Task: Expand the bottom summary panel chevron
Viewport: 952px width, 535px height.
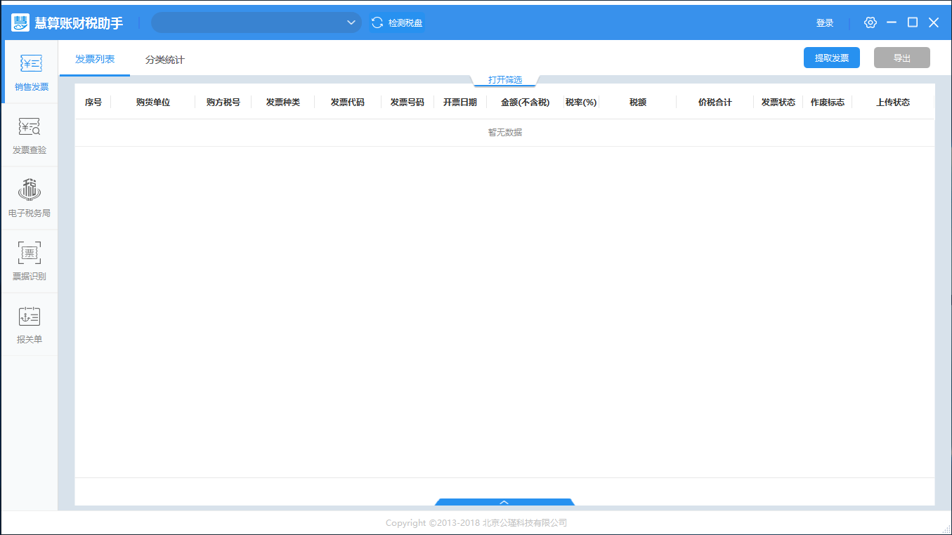Action: pos(504,503)
